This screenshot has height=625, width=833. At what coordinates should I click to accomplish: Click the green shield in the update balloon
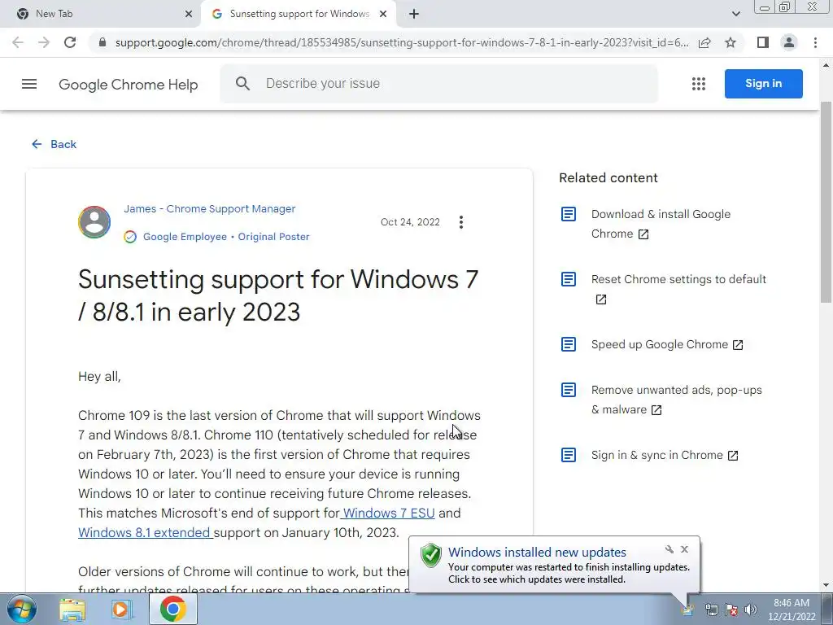coord(431,556)
